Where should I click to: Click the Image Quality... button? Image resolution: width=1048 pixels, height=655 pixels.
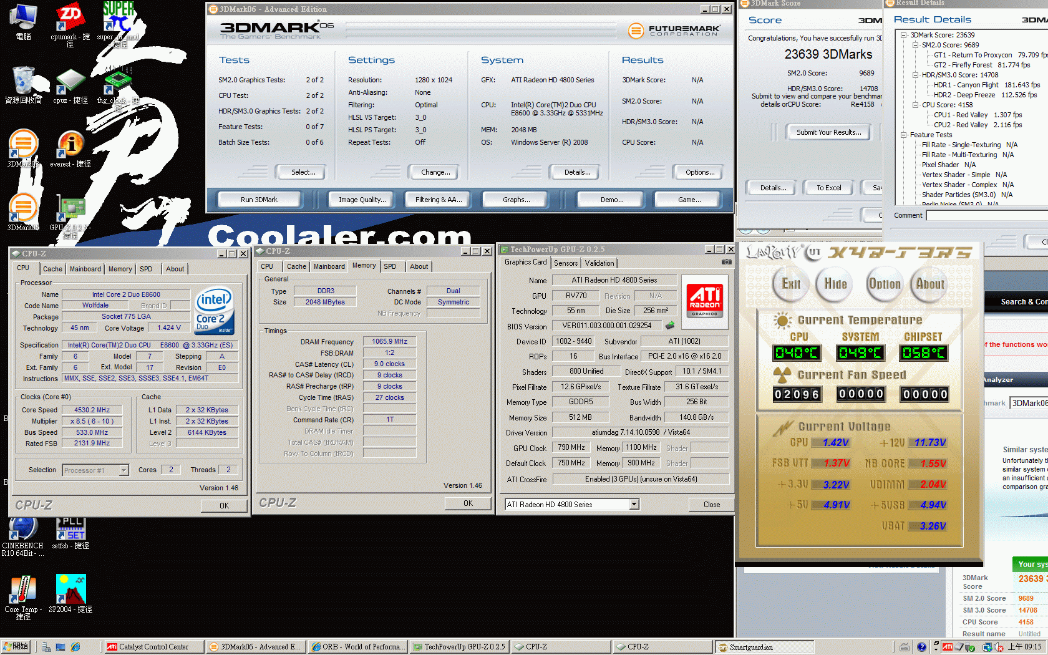(362, 200)
